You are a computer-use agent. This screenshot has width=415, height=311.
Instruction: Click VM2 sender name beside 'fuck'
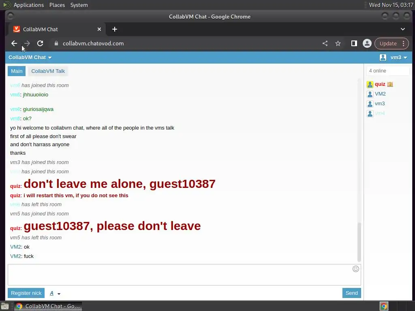click(x=15, y=256)
